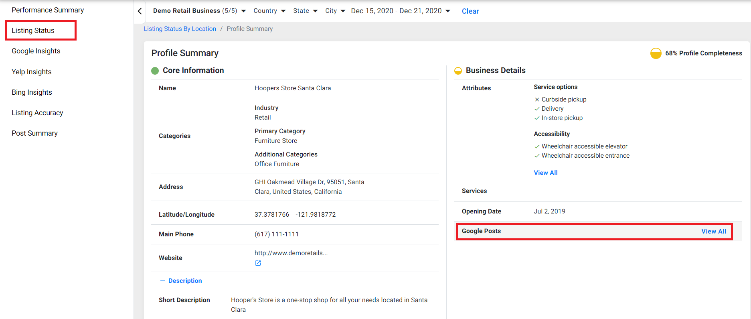Open Performance Summary in sidebar
This screenshot has width=751, height=319.
pyautogui.click(x=48, y=10)
